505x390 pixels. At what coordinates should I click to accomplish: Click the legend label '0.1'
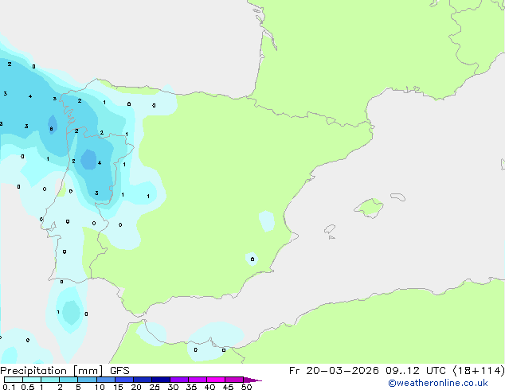click(9, 387)
